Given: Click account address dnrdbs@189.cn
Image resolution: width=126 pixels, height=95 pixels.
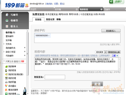Looking at the screenshot, I should (x=37, y=4).
